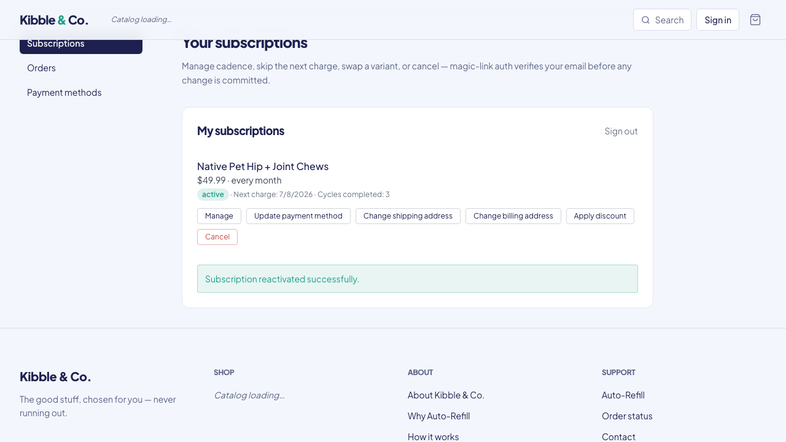Open Why Auto-Refill footer link
Viewport: 786px width, 442px height.
click(x=438, y=416)
